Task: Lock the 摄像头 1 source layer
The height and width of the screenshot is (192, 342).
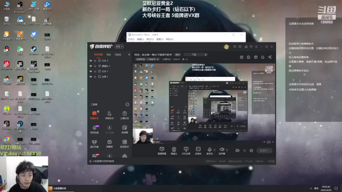Action: point(95,66)
